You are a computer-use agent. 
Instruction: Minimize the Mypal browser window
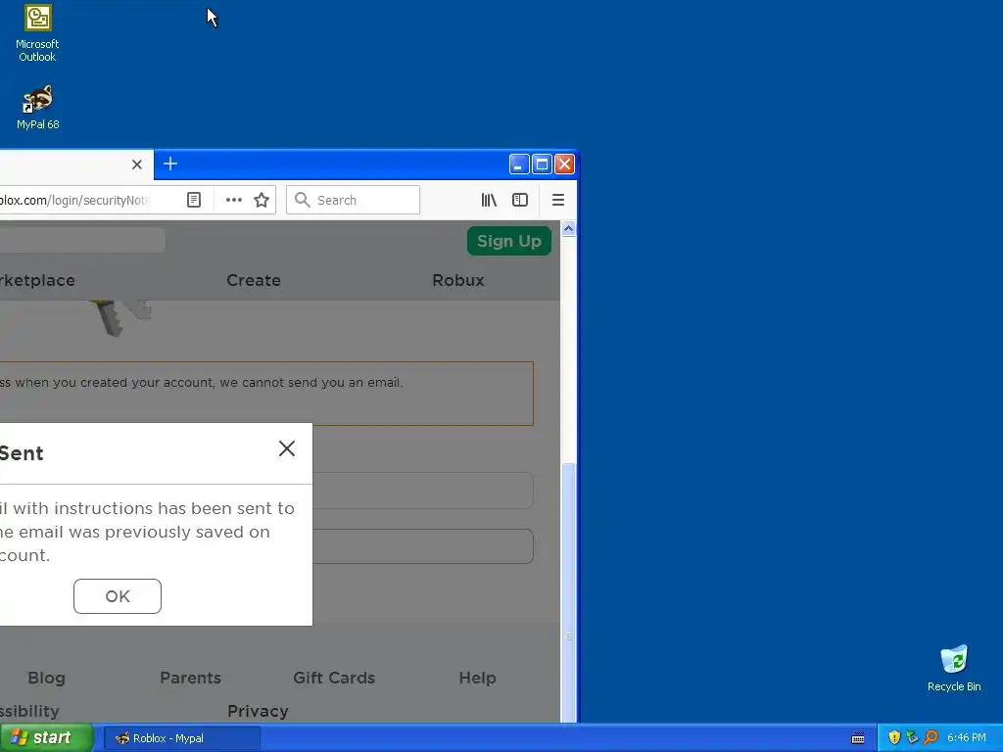click(519, 164)
